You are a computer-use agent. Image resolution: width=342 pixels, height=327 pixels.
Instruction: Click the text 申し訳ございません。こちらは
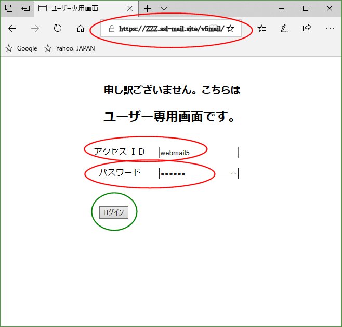173,90
